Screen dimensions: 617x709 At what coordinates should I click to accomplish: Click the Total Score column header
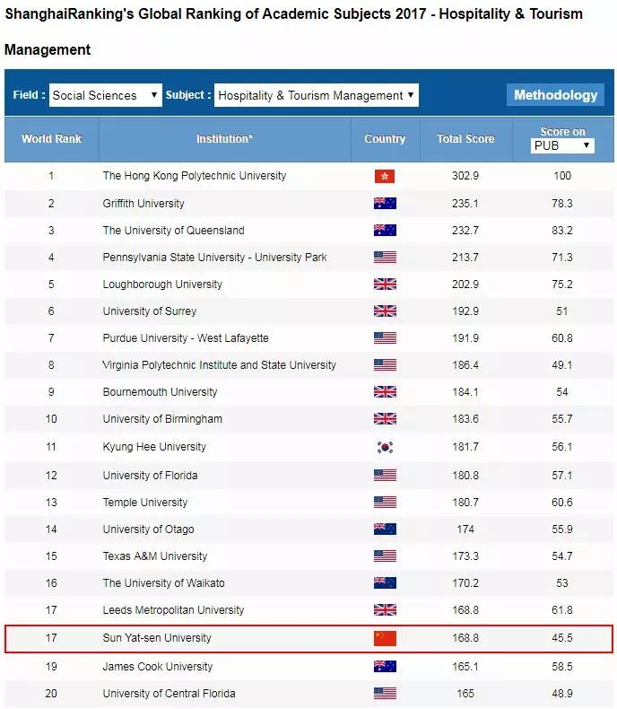click(x=465, y=139)
